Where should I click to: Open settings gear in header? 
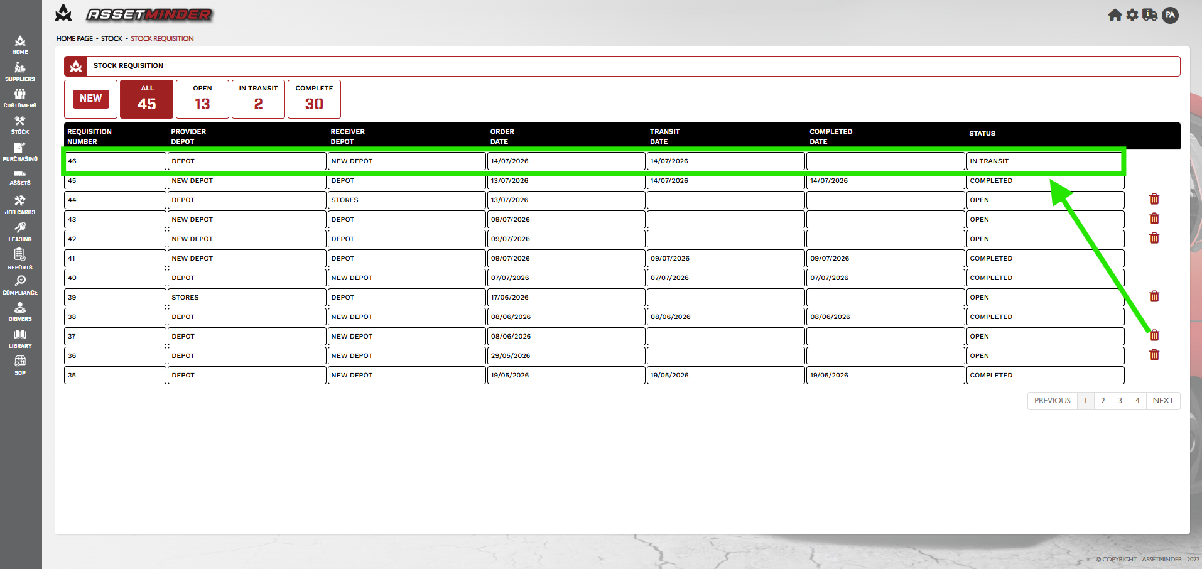point(1132,15)
